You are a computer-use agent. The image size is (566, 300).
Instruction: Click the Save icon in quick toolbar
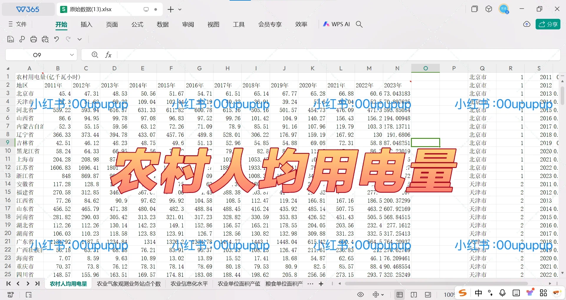click(10, 39)
